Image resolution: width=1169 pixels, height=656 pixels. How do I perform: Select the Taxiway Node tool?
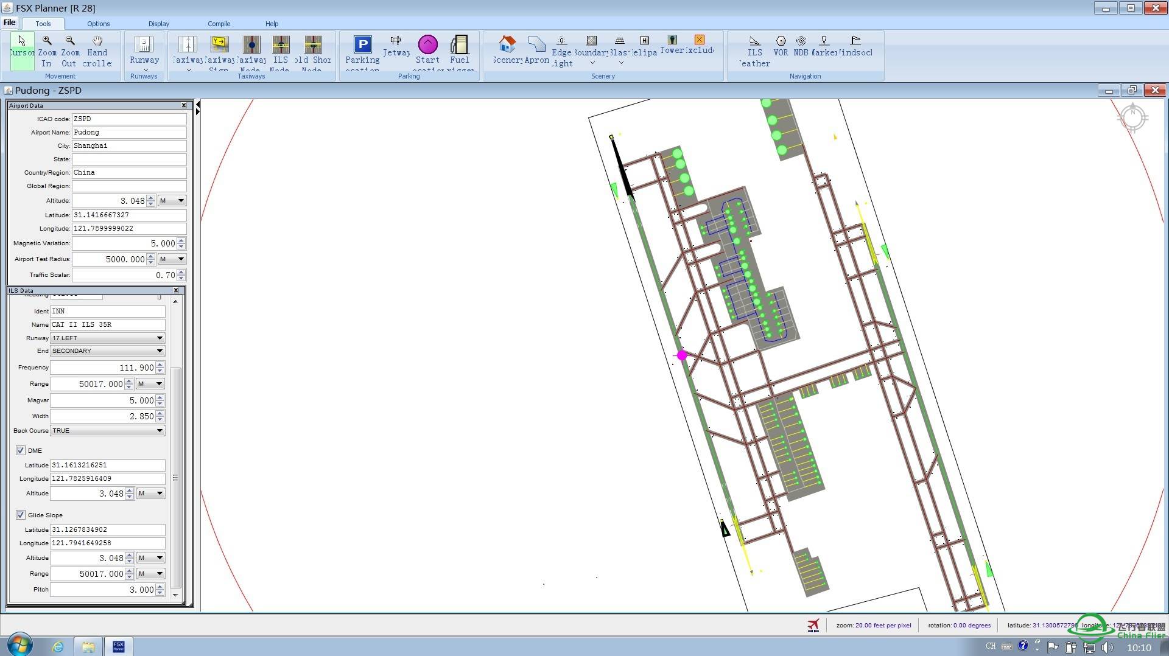251,52
